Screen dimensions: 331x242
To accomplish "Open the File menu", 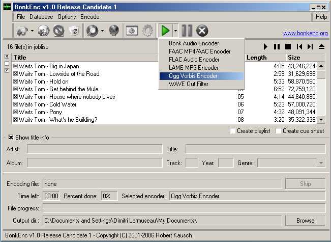I will point(21,17).
